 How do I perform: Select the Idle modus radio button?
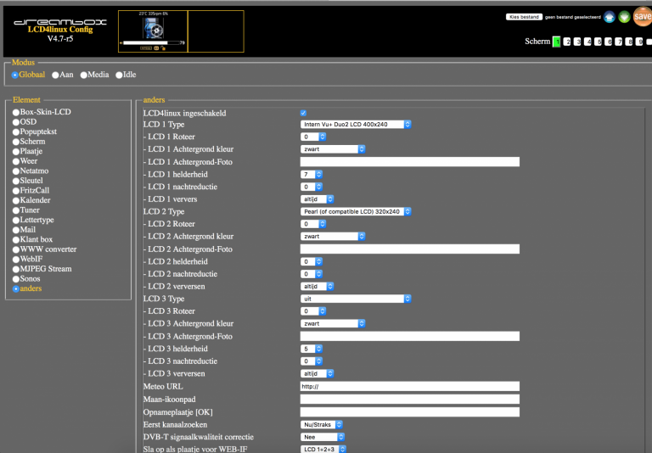(119, 75)
